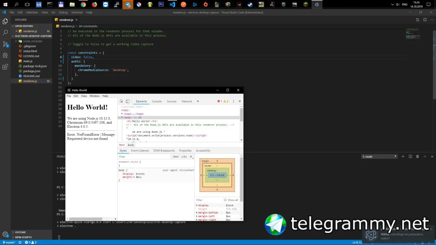436x245 pixels.
Task: Select the DevTools inspect element tool
Action: (121, 101)
